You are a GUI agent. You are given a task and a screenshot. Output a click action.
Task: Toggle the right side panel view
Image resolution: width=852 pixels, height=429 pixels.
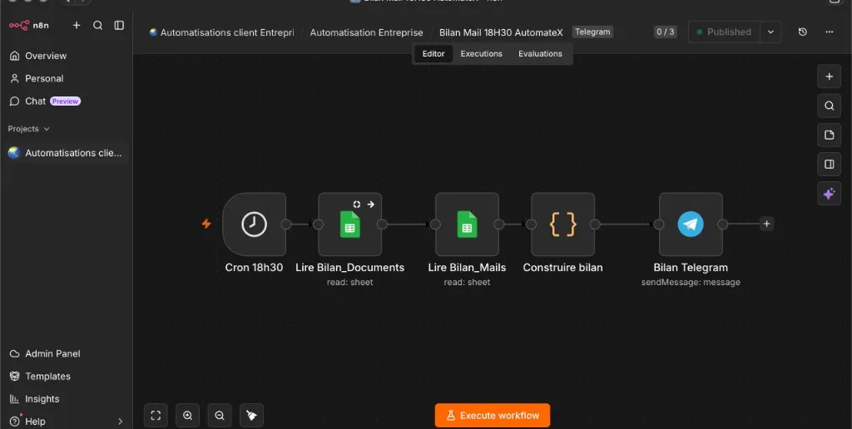pos(830,165)
